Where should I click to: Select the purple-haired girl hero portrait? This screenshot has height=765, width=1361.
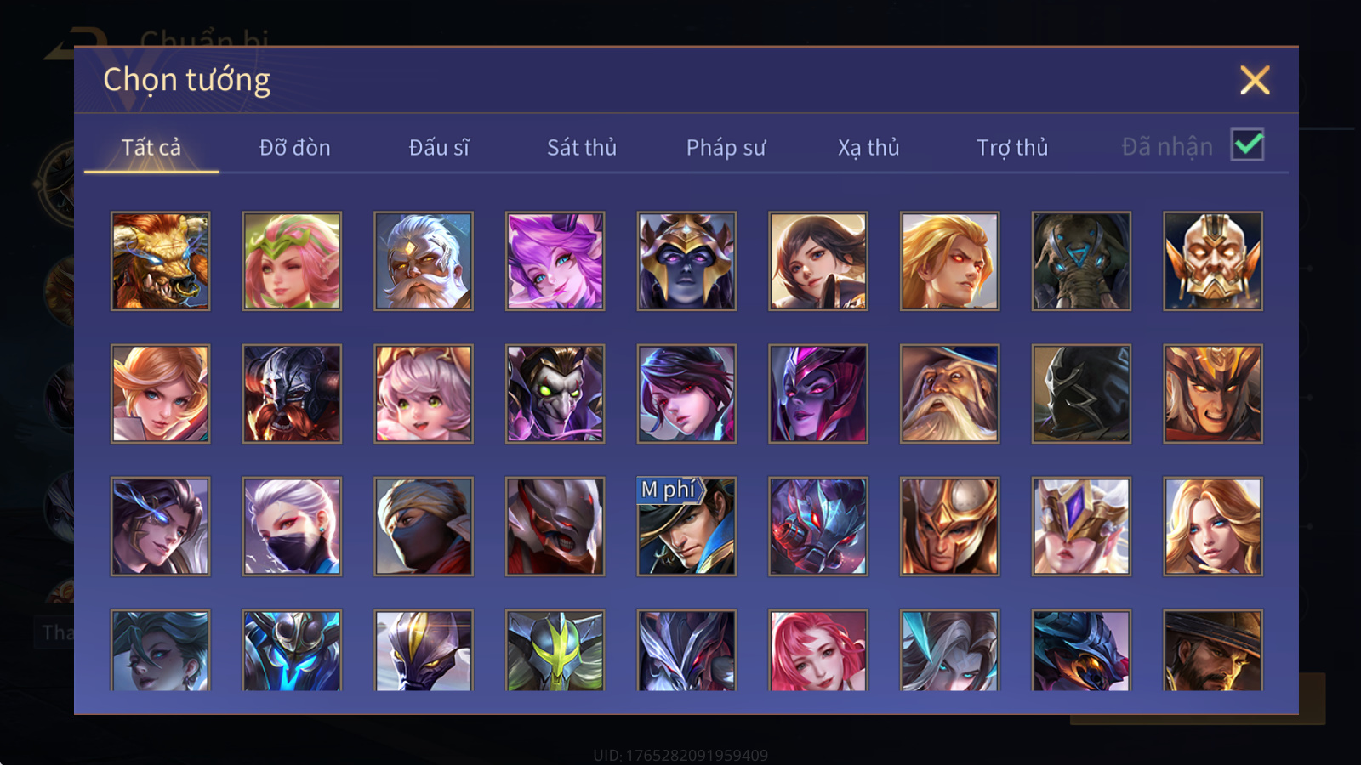(555, 261)
